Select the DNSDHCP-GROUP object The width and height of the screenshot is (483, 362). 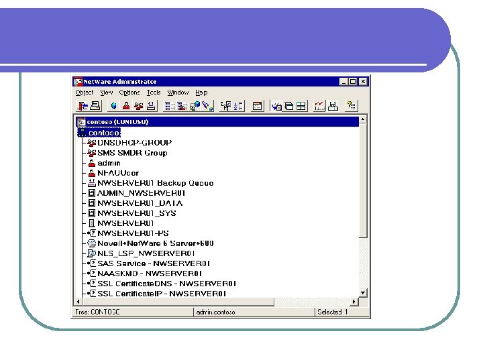(x=135, y=143)
